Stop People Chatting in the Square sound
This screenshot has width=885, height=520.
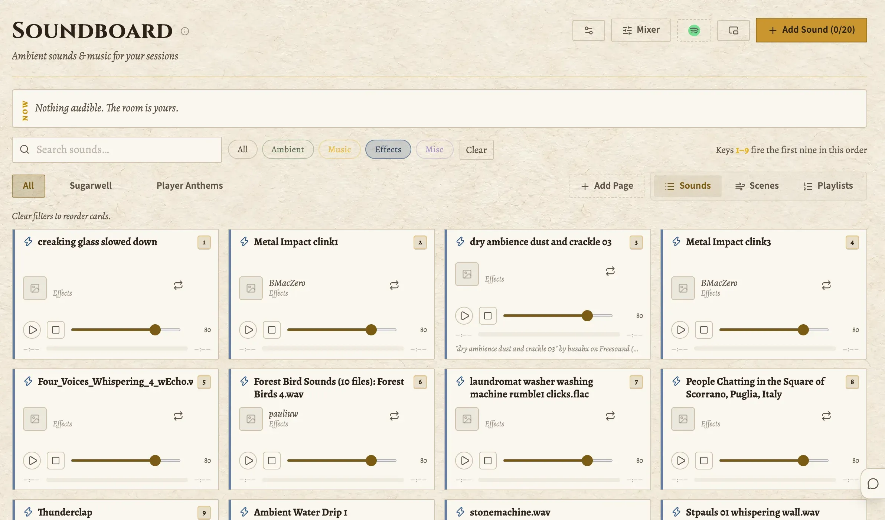[704, 461]
